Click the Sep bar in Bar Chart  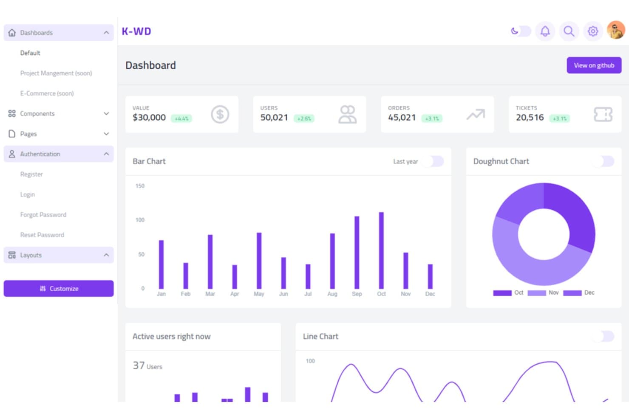pos(357,253)
